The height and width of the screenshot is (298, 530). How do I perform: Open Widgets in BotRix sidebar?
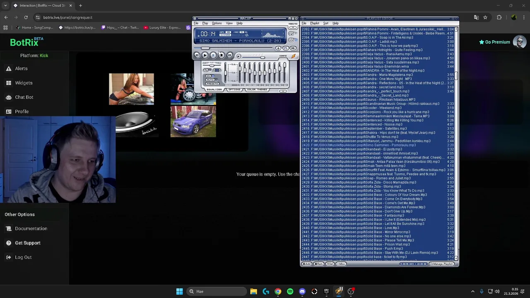click(24, 83)
